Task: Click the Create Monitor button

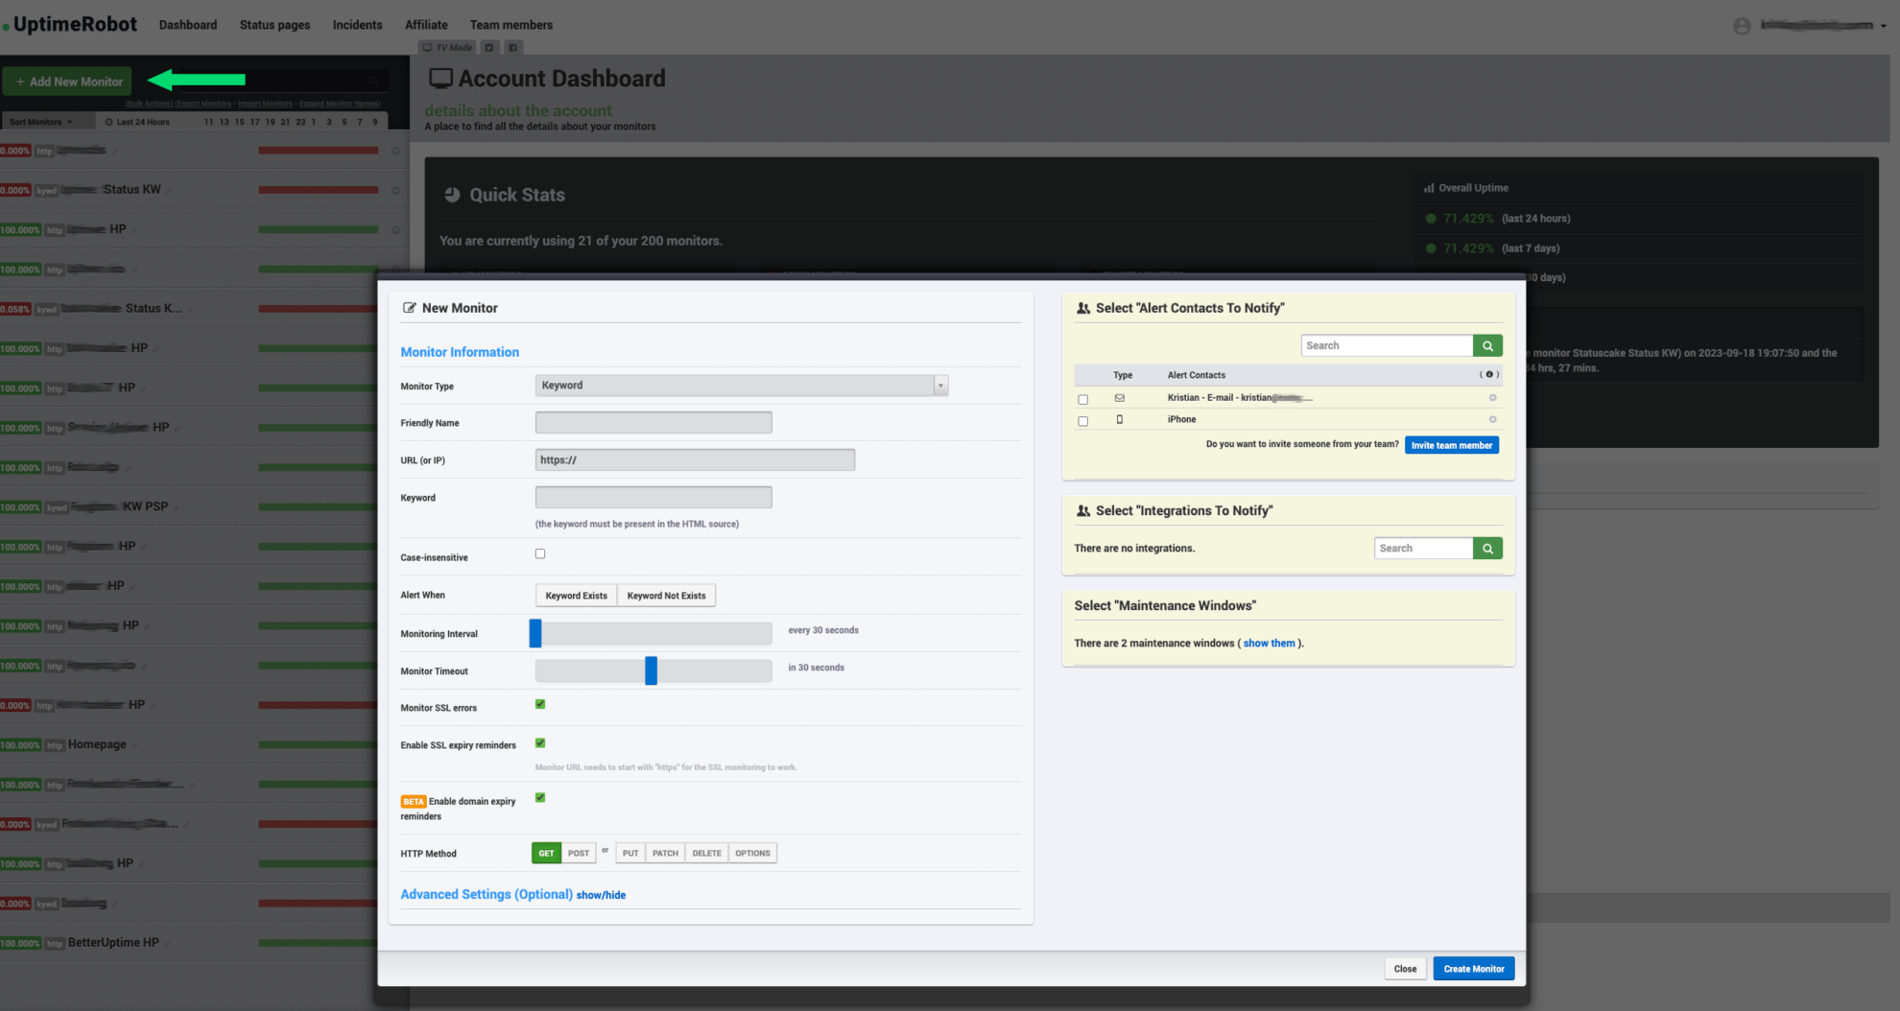Action: (1473, 968)
